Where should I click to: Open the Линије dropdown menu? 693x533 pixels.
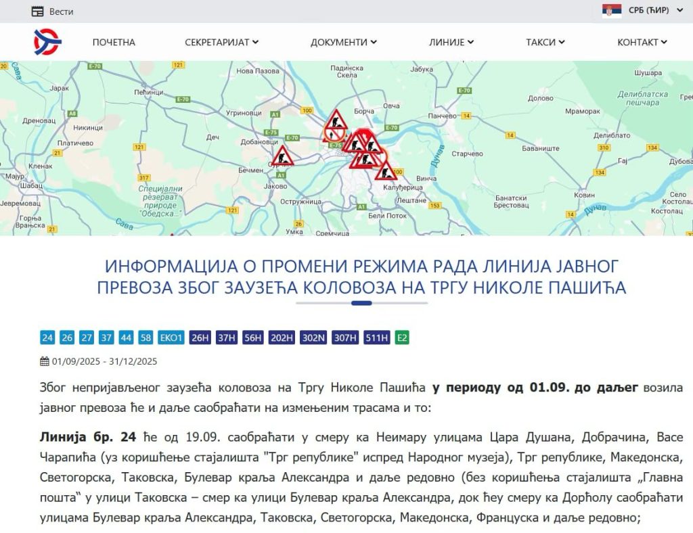[451, 42]
